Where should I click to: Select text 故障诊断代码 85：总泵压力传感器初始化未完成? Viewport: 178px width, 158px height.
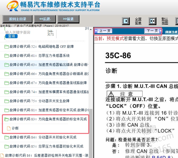point(46,147)
